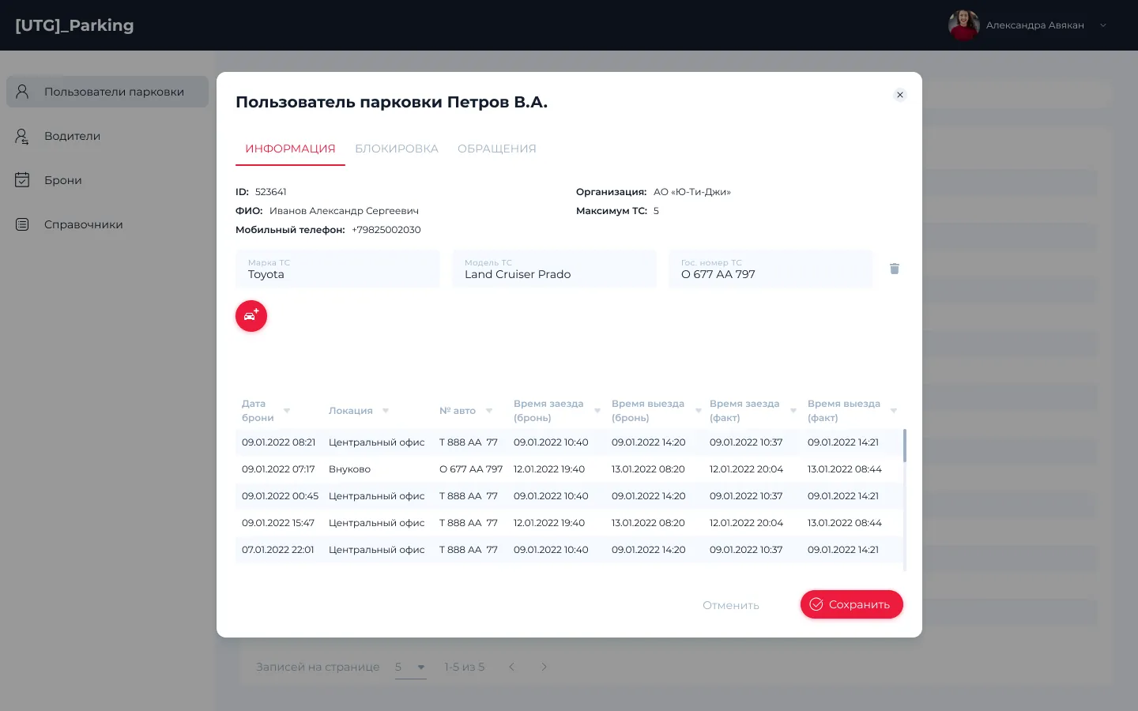1138x711 pixels.
Task: Select row with date 09.01.2022 00:45
Action: coord(569,496)
